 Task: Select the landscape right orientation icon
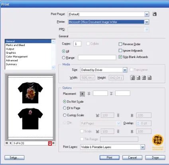pos(149,78)
